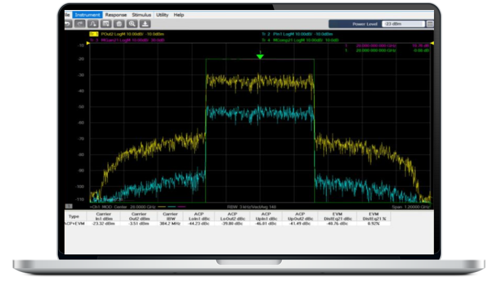Click the undo arrow icon
The image size is (501, 282).
click(x=68, y=23)
